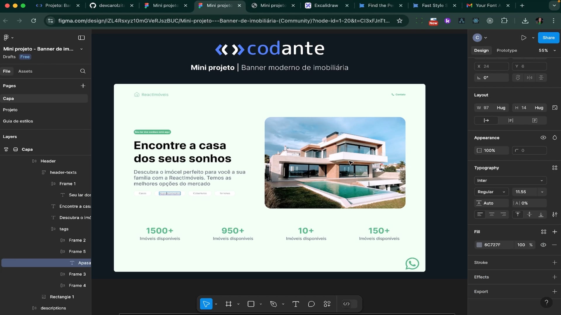Select the Comment tool in bottom toolbar
561x315 pixels.
pos(311,304)
